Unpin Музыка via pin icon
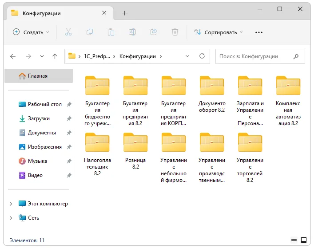Image resolution: width=314 pixels, height=248 pixels. click(69, 161)
